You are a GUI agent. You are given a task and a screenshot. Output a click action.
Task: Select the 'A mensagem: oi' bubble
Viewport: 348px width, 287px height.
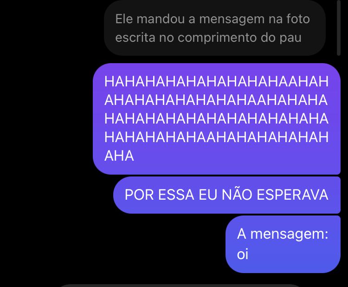283,244
